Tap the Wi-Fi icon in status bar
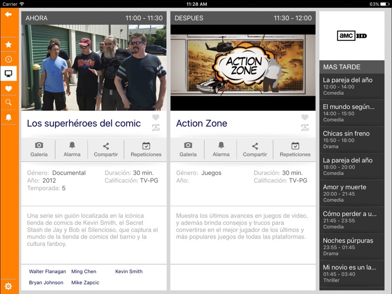 [22, 4]
